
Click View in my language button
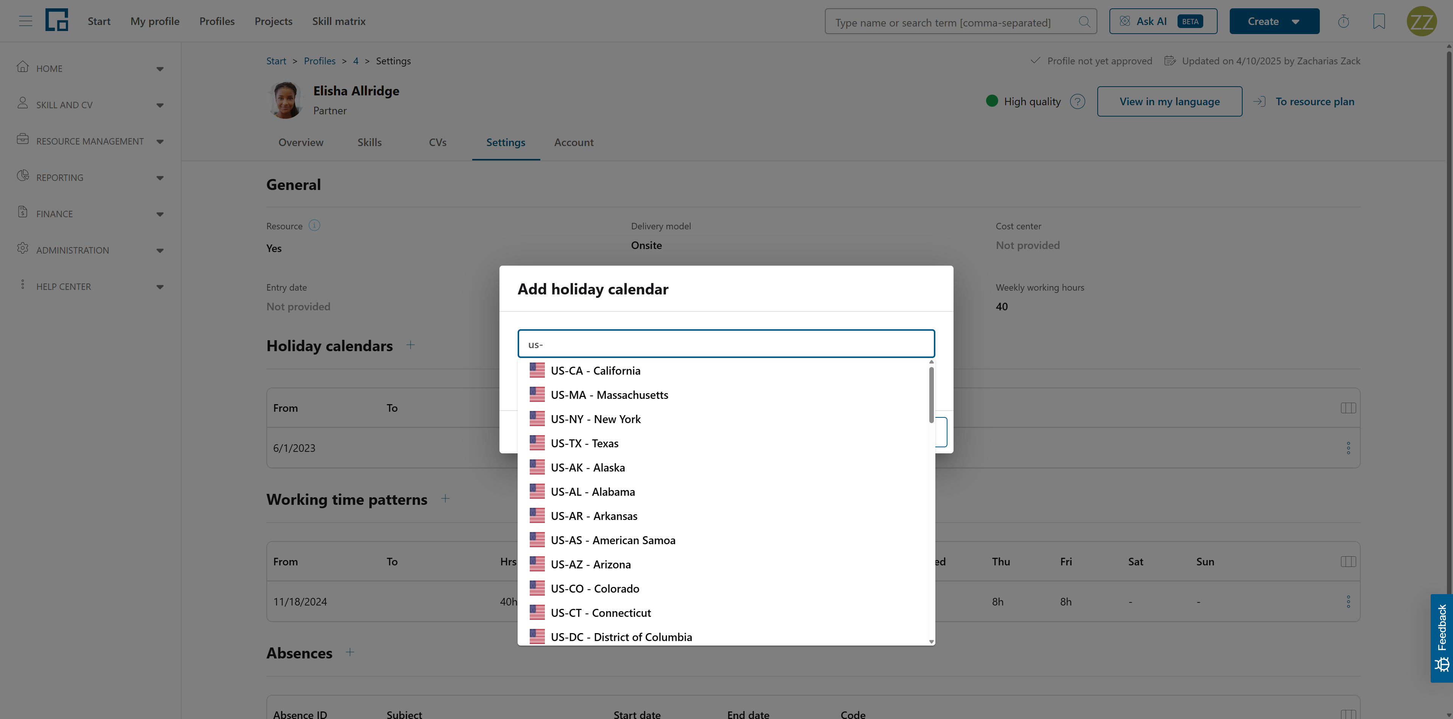(x=1169, y=101)
